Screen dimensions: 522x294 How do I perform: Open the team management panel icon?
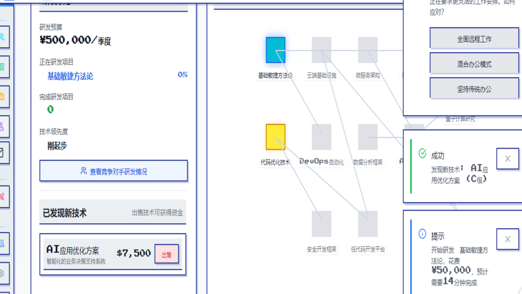click(x=3, y=37)
